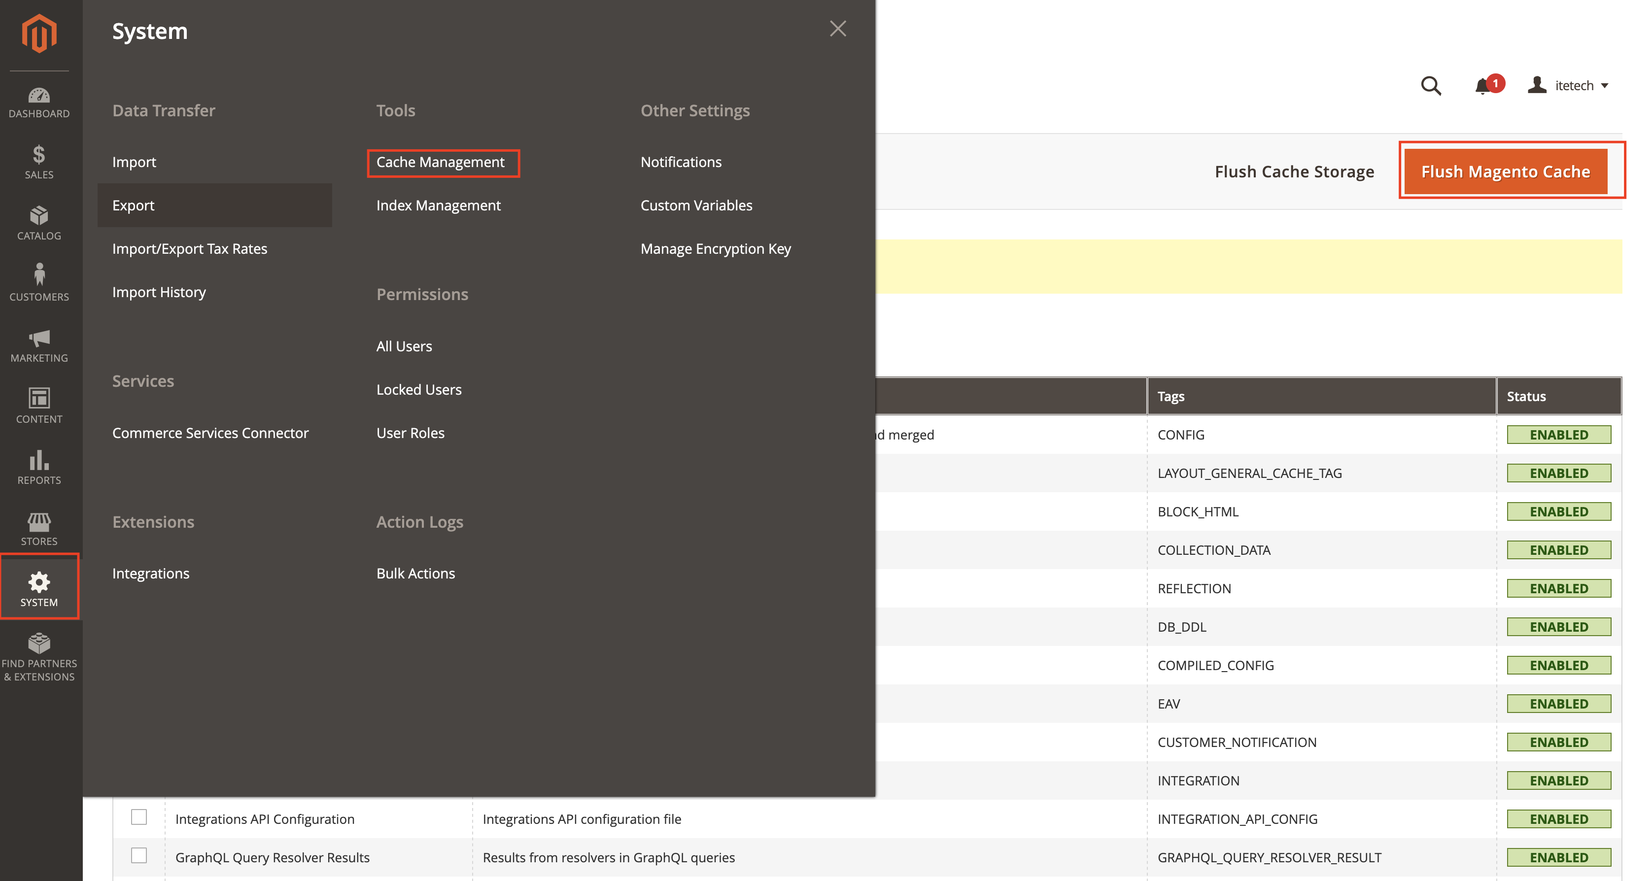Select Export under Data Transfer
This screenshot has height=881, width=1652.
coord(134,205)
